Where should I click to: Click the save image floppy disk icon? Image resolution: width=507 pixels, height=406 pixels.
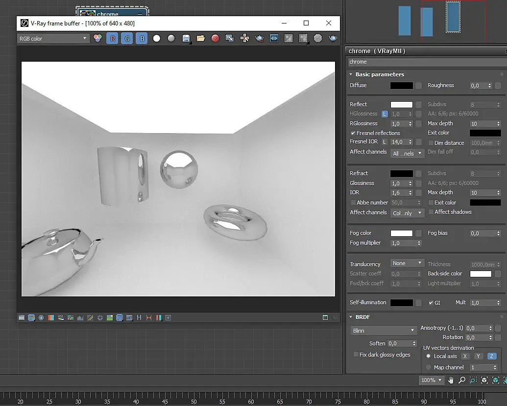186,38
